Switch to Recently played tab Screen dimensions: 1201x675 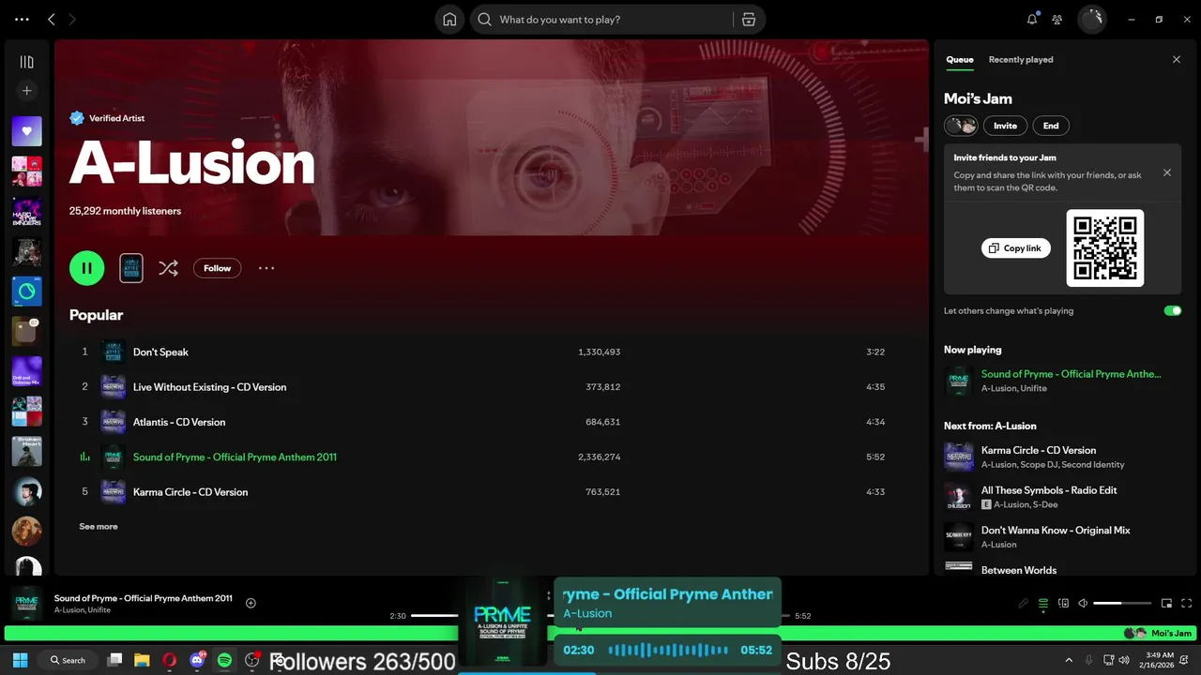tap(1021, 60)
